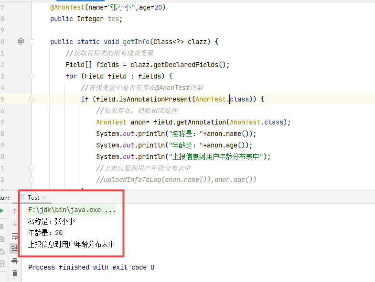The height and width of the screenshot is (282, 375).
Task: Click anon.name() in println call
Action: (228, 134)
